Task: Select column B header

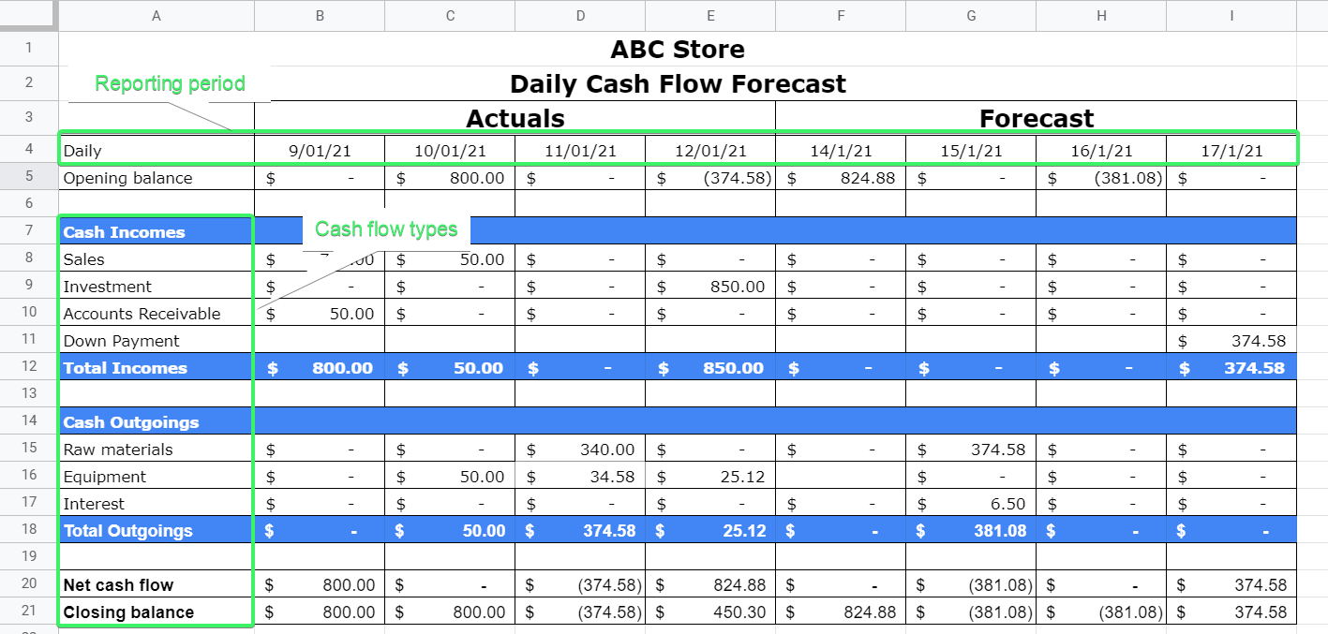Action: coord(320,15)
